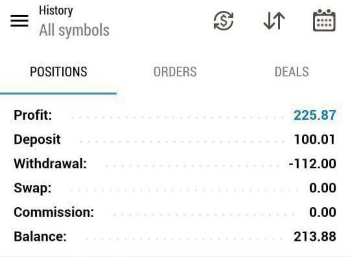The image size is (350, 257).
Task: Tap the Withdrawal amount -112.00
Action: [312, 164]
